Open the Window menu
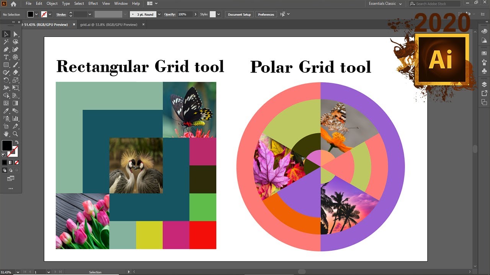Viewport: 490px width, 275px height. pos(121,3)
